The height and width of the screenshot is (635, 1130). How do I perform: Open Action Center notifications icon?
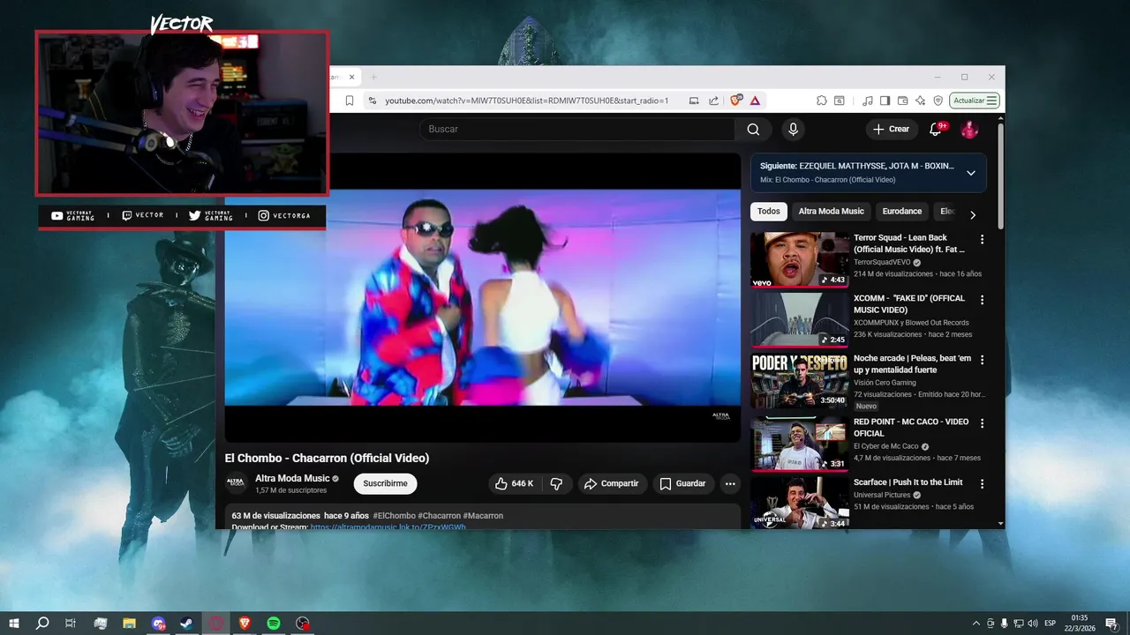(x=1111, y=624)
